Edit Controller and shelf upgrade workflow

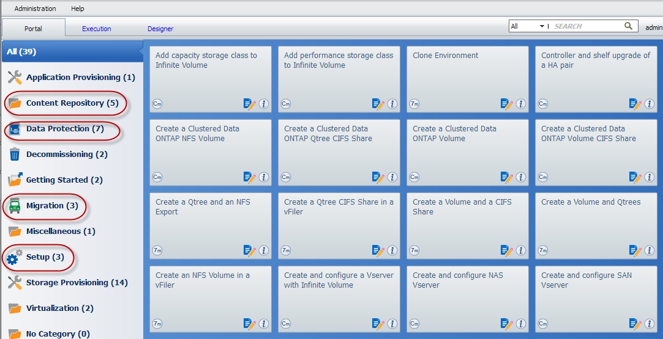tap(635, 104)
